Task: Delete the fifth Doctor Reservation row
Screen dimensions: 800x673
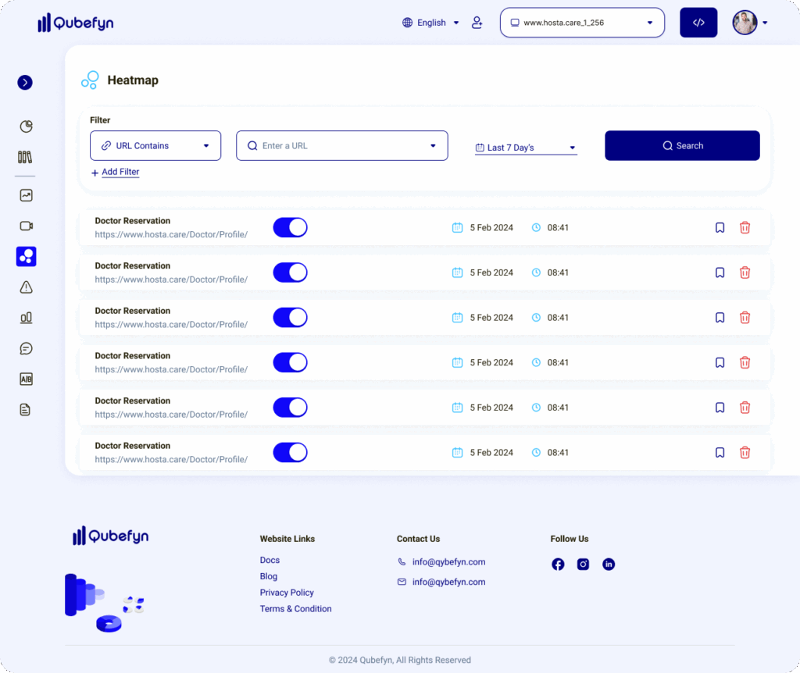Action: [x=745, y=408]
